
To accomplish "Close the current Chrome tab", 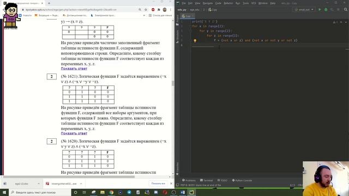I will [x=42, y=3].
